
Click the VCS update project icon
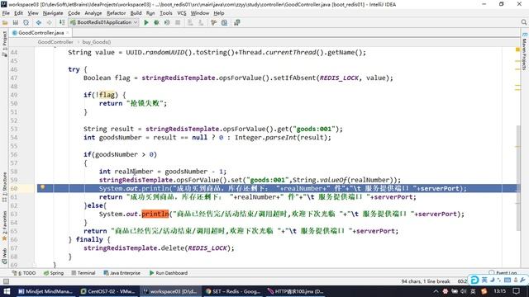[190, 22]
